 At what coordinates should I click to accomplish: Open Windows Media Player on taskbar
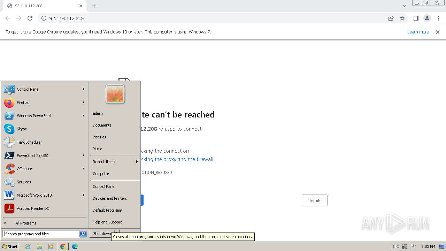[x=51, y=246]
